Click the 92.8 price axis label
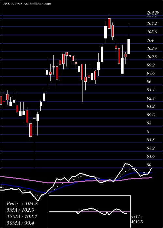163x228 pixels. (151, 98)
